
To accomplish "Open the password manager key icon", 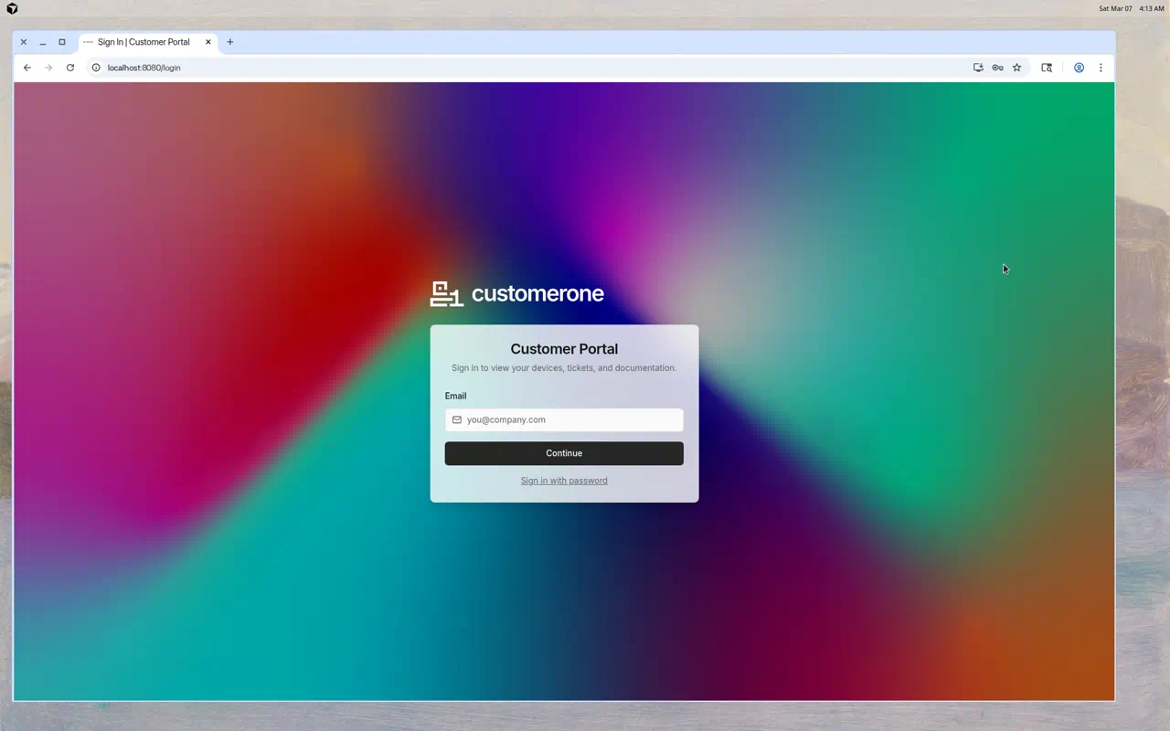I will coord(997,68).
